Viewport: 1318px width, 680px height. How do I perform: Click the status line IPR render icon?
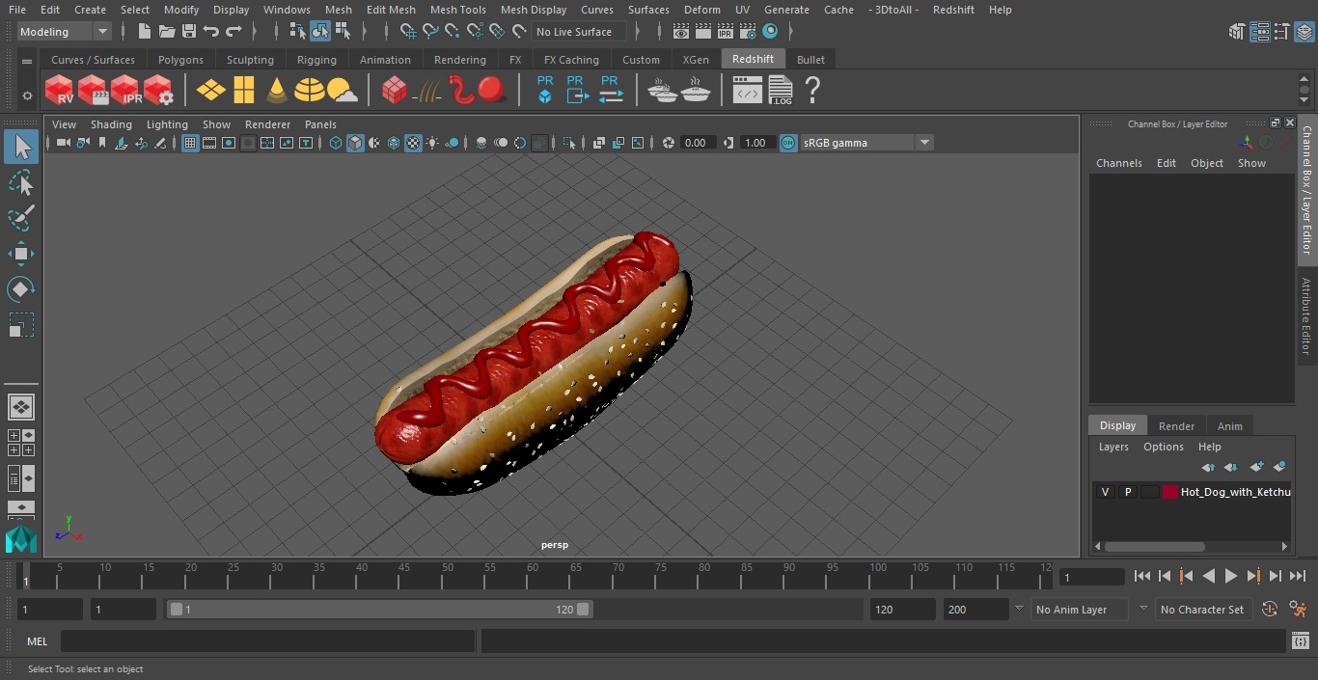pos(726,32)
